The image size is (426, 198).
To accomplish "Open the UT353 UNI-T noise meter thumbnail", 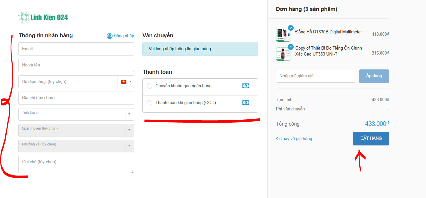I will click(283, 53).
